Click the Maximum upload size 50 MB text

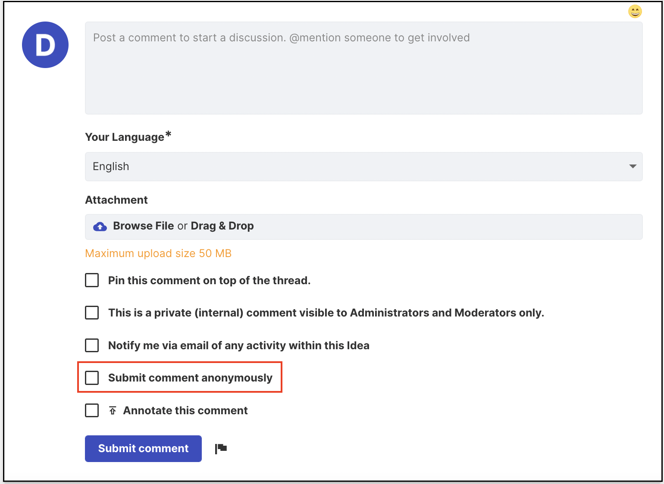tap(158, 253)
